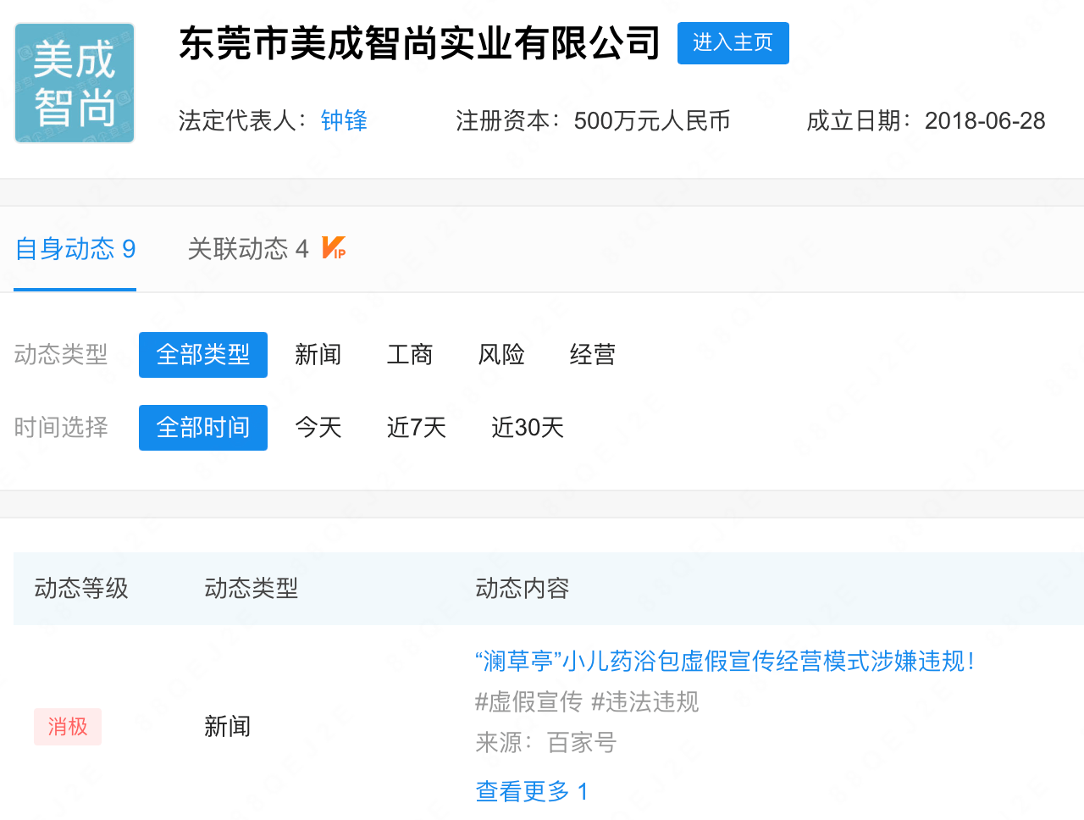Click the 美成智尚 company logo
This screenshot has width=1084, height=820.
coord(75,83)
